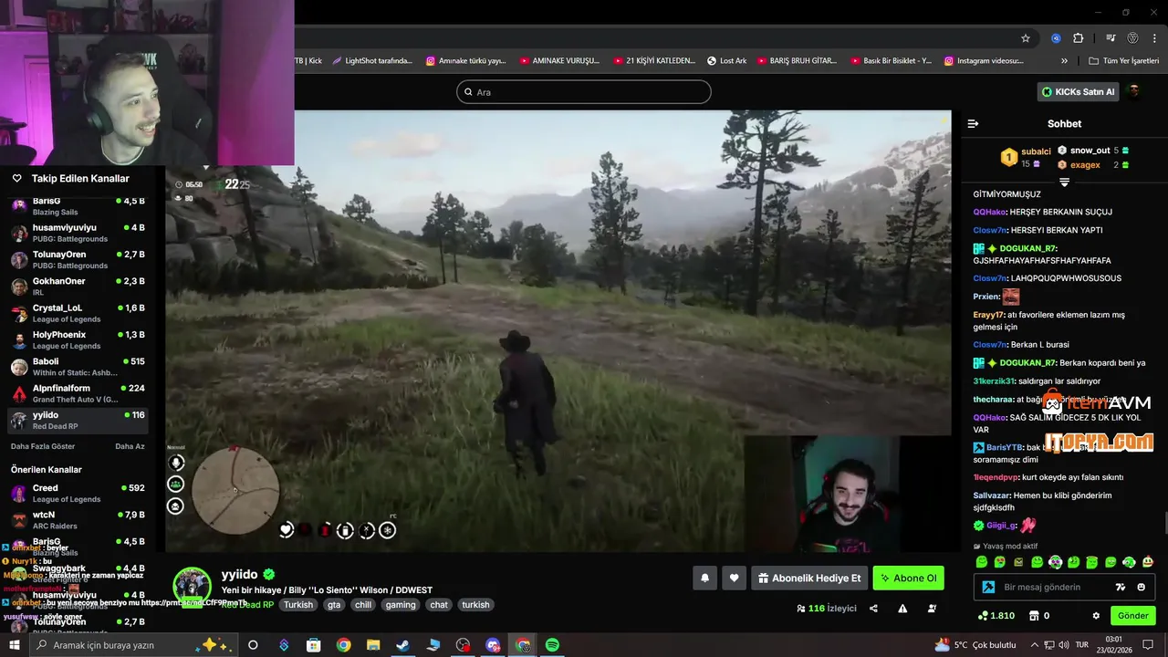Open Spotify from the taskbar
Viewport: 1168px width, 657px height.
click(552, 645)
